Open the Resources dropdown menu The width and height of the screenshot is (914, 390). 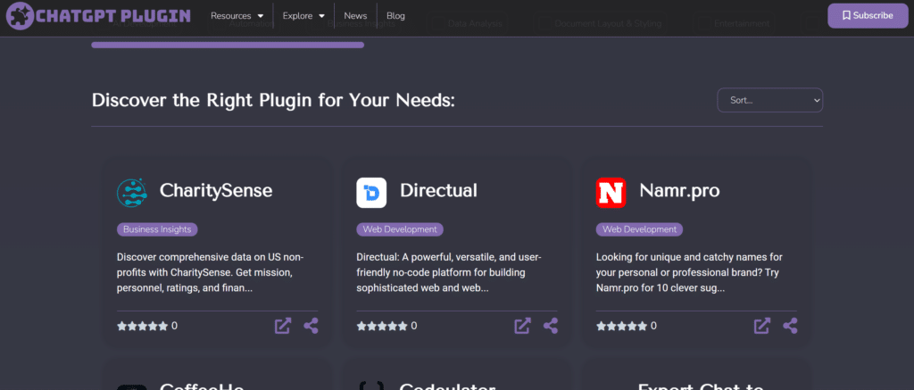237,16
